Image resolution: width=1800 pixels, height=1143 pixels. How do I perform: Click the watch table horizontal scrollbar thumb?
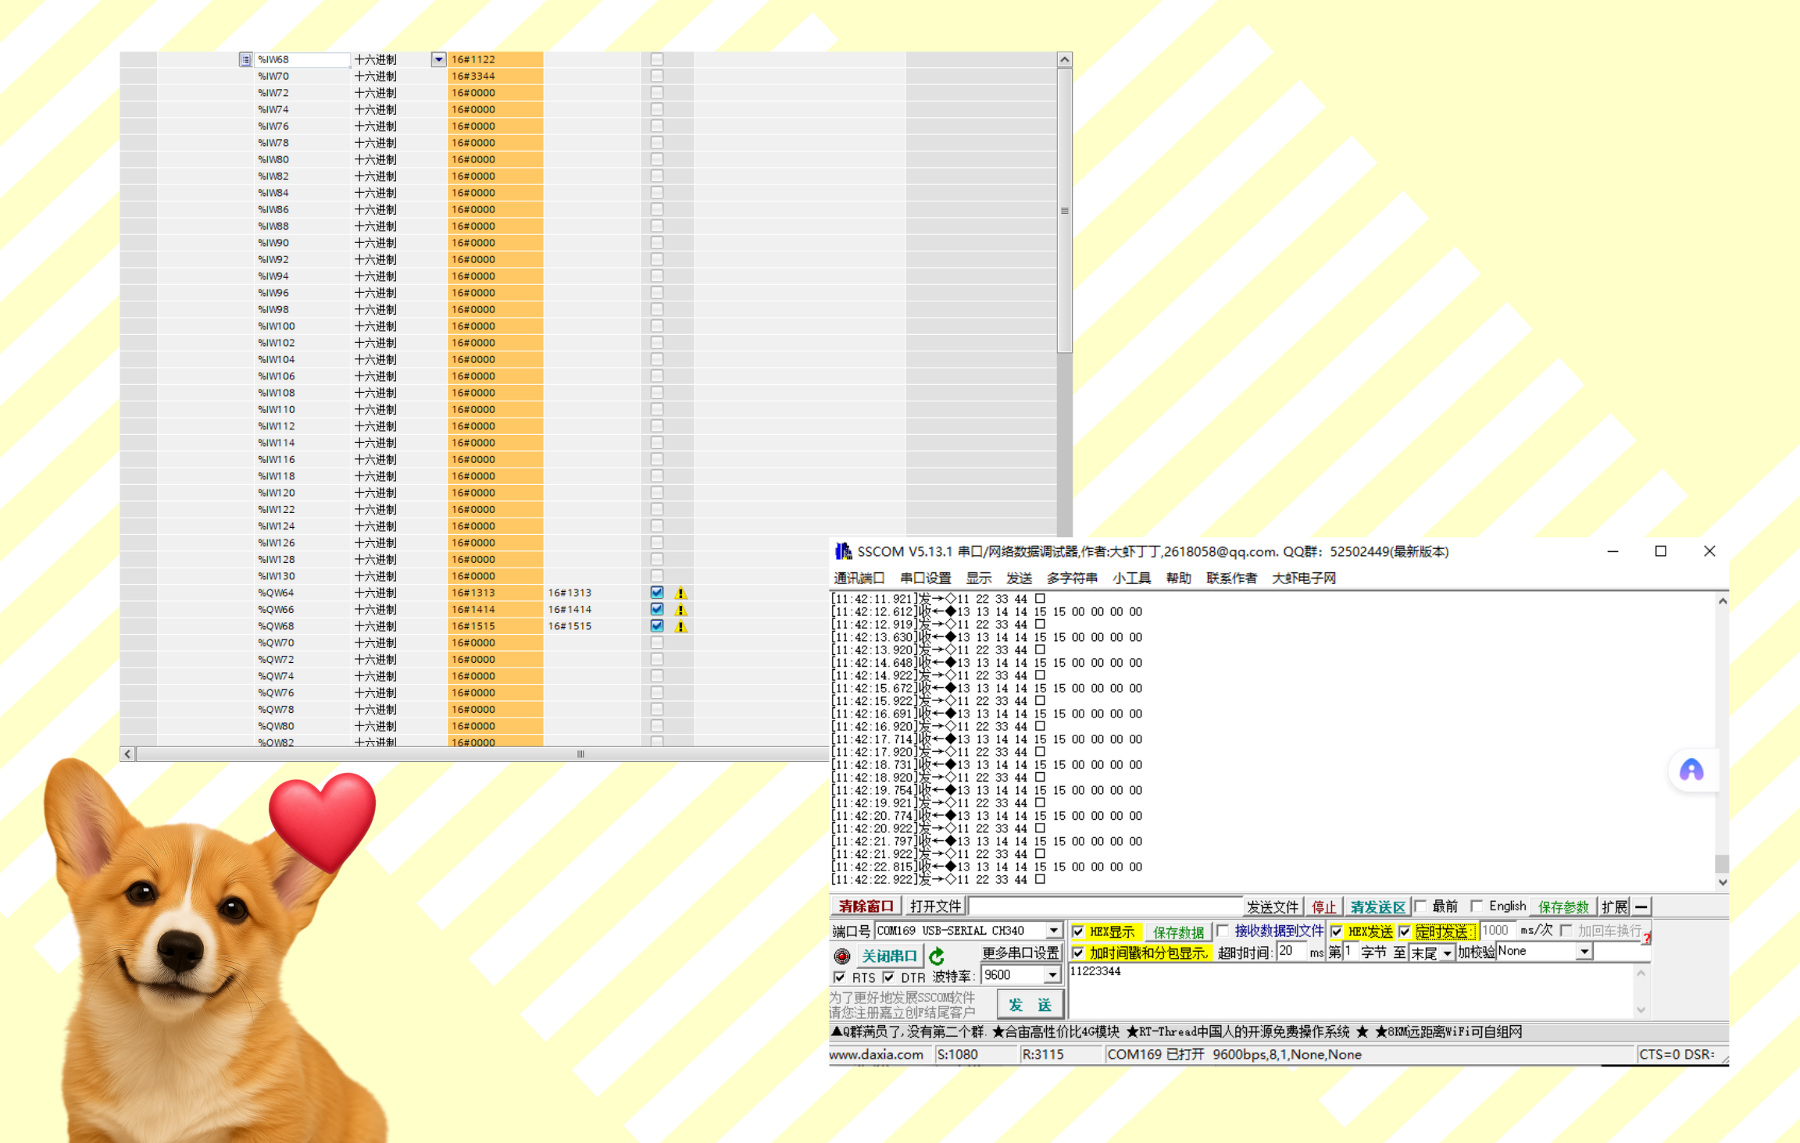click(580, 754)
